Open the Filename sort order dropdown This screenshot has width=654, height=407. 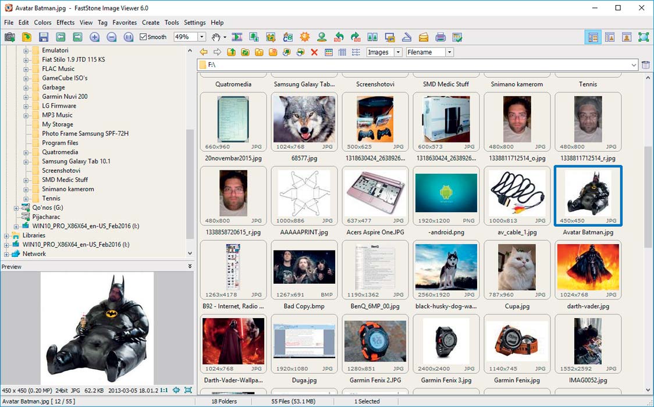pyautogui.click(x=449, y=52)
